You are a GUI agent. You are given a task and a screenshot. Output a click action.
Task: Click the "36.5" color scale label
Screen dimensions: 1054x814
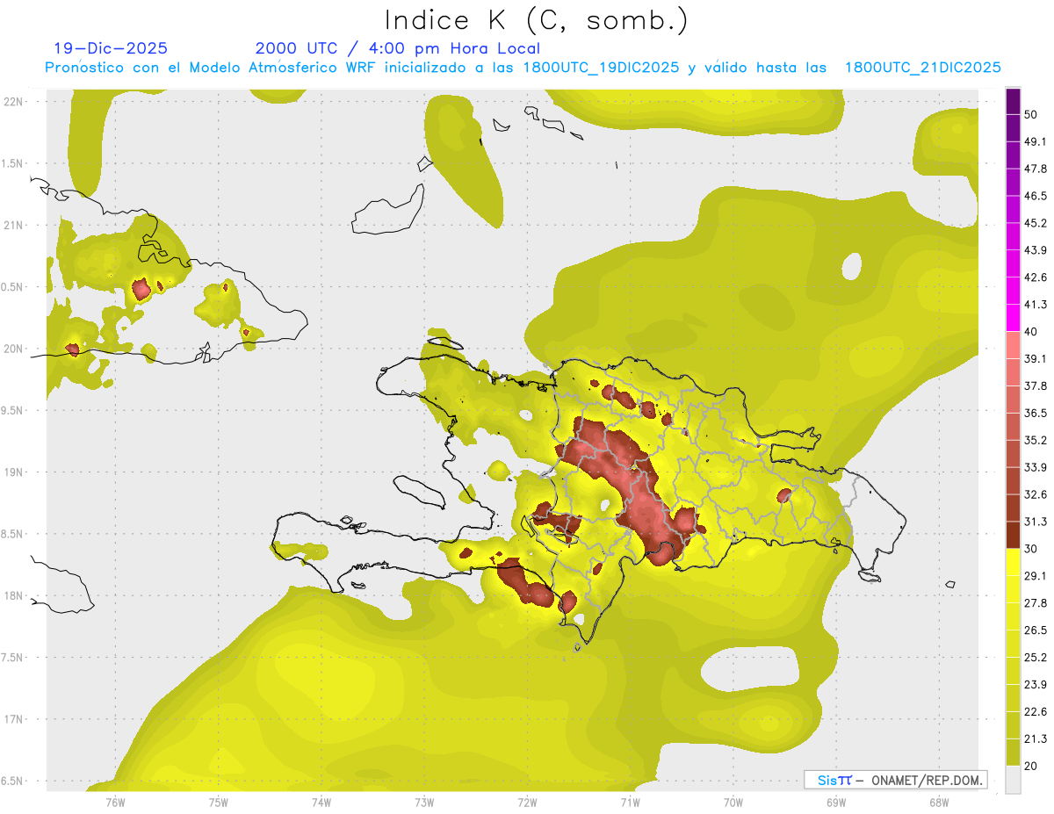click(x=1035, y=414)
